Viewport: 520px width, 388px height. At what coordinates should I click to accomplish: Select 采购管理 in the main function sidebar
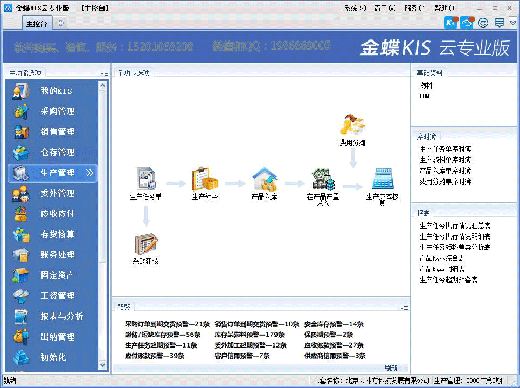57,112
